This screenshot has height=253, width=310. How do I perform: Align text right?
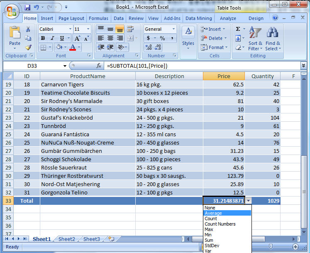[x=120, y=38]
